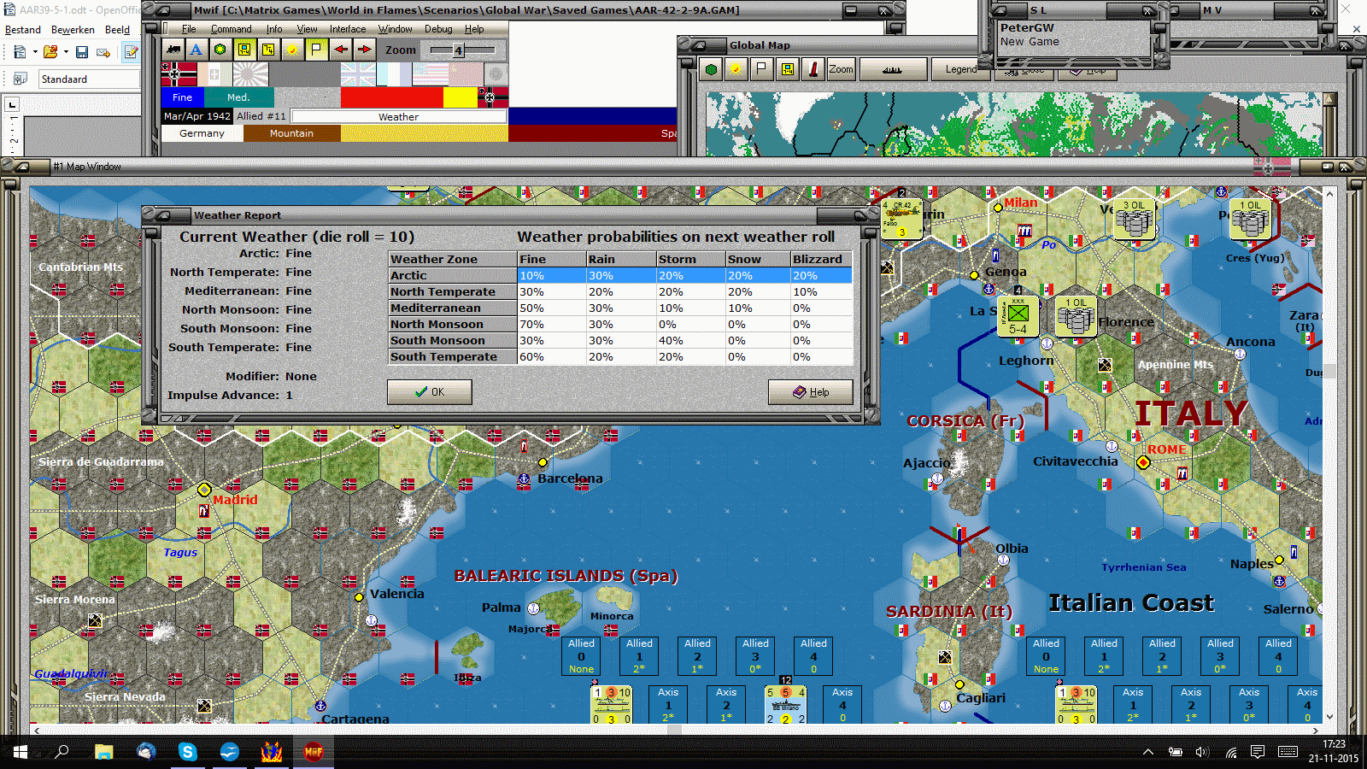Click the Rome city hex on map

1143,462
